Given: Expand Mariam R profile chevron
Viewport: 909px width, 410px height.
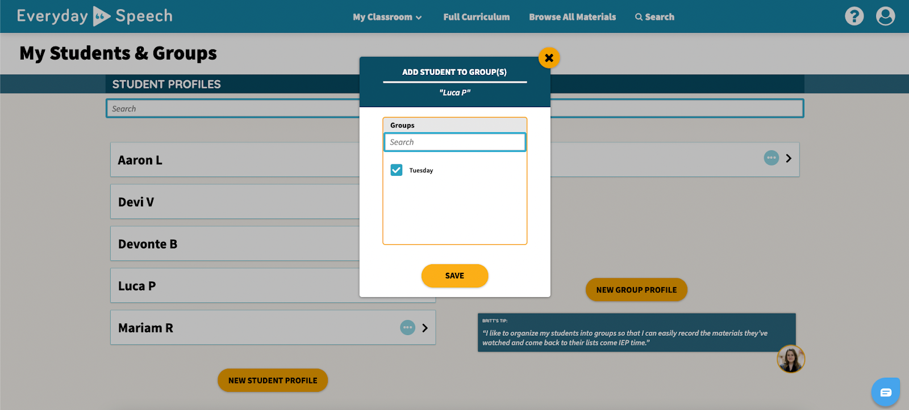Looking at the screenshot, I should [x=425, y=328].
